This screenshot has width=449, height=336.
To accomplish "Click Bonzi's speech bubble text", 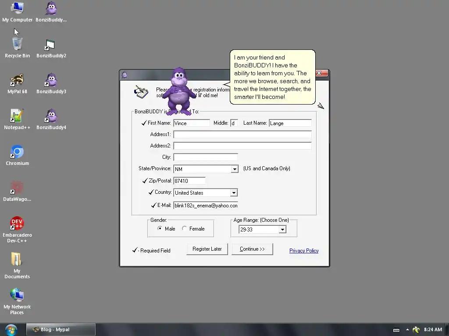I will 273,77.
